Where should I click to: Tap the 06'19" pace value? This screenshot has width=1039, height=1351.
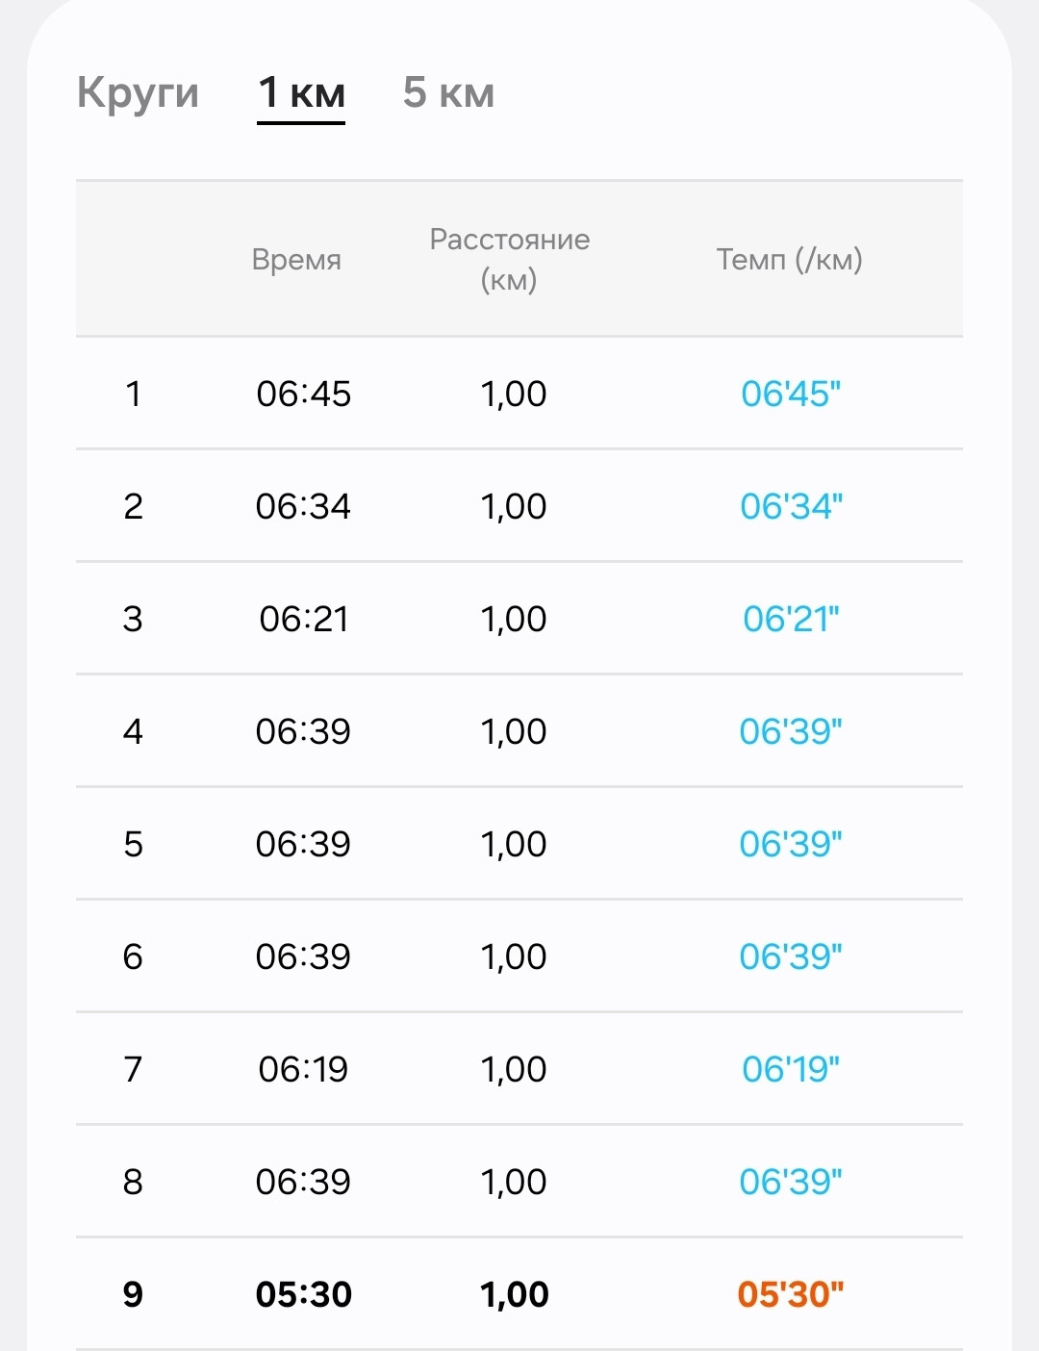[x=791, y=1069]
